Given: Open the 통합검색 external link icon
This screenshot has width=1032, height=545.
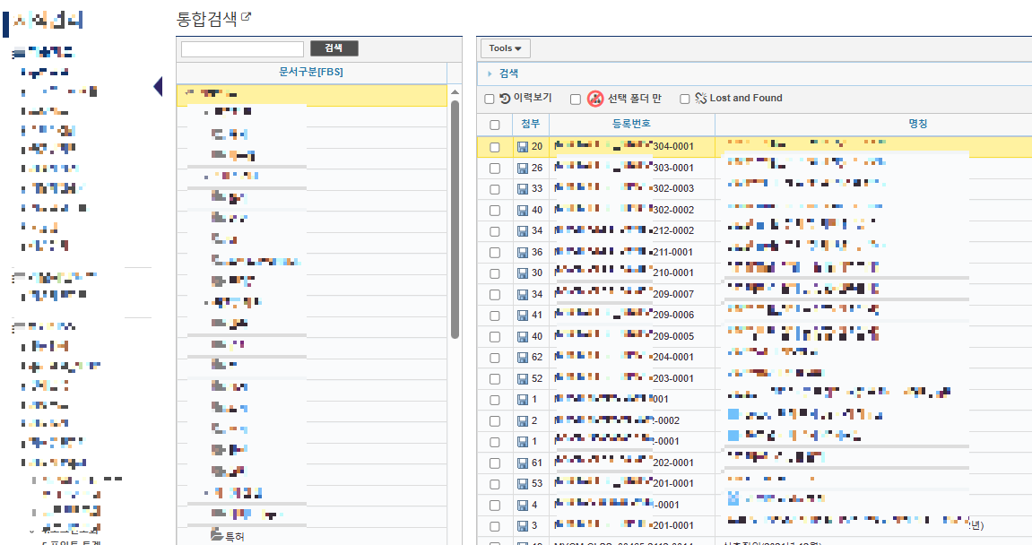Looking at the screenshot, I should coord(247,17).
